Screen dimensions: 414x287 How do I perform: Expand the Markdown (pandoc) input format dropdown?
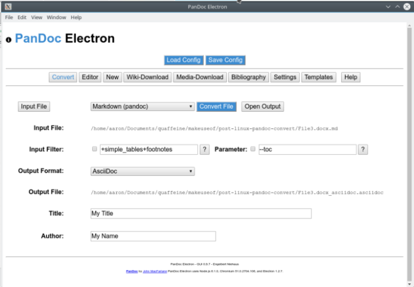[143, 107]
